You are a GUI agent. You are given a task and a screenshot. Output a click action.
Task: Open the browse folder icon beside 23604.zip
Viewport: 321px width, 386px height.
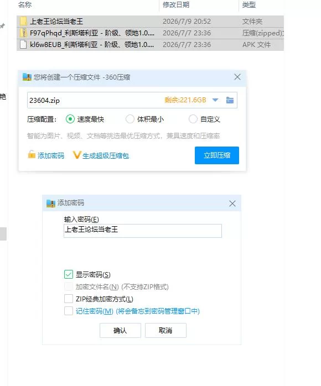point(230,100)
